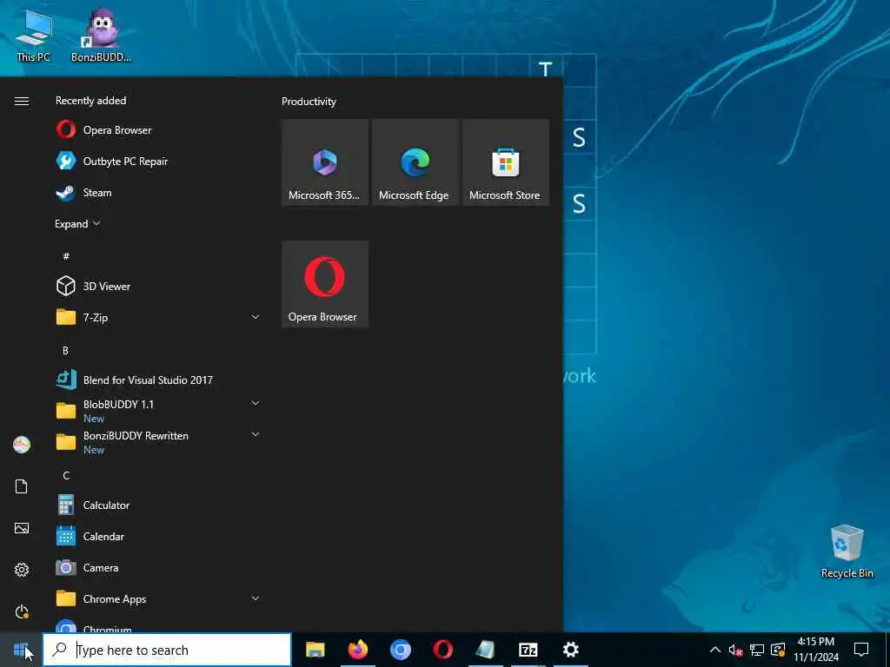
Task: Expand the Recently added list
Action: pyautogui.click(x=77, y=223)
